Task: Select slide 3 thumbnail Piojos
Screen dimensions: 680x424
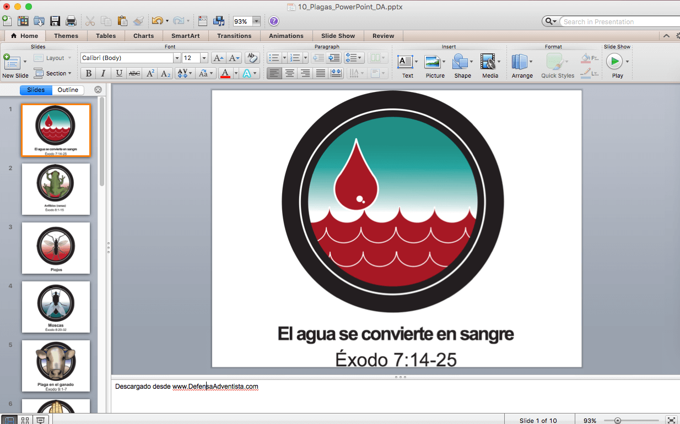Action: pyautogui.click(x=56, y=248)
